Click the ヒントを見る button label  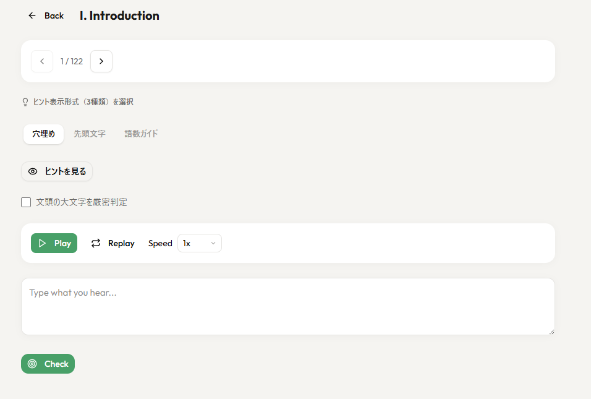click(65, 171)
